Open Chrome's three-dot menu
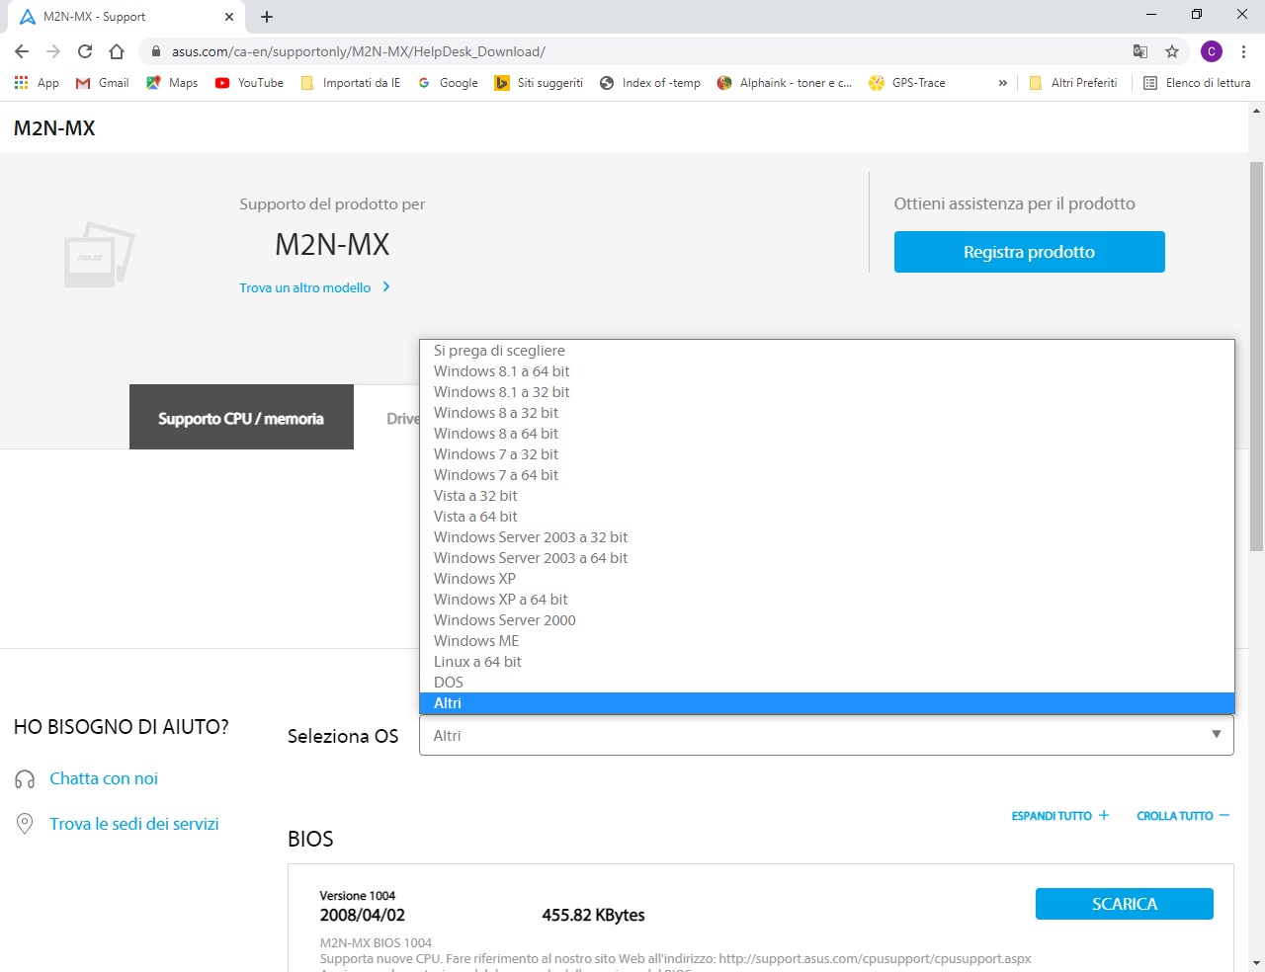Image resolution: width=1265 pixels, height=972 pixels. 1243,51
